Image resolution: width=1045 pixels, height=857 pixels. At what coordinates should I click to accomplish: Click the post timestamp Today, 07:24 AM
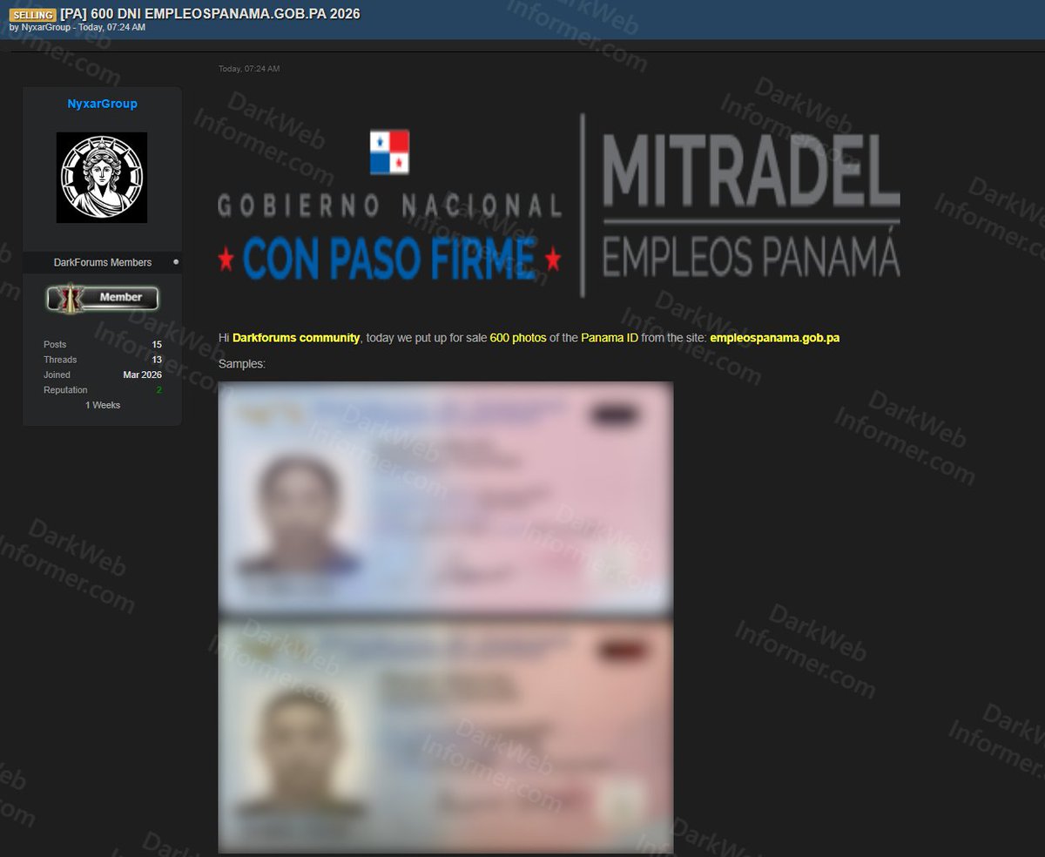pyautogui.click(x=248, y=68)
